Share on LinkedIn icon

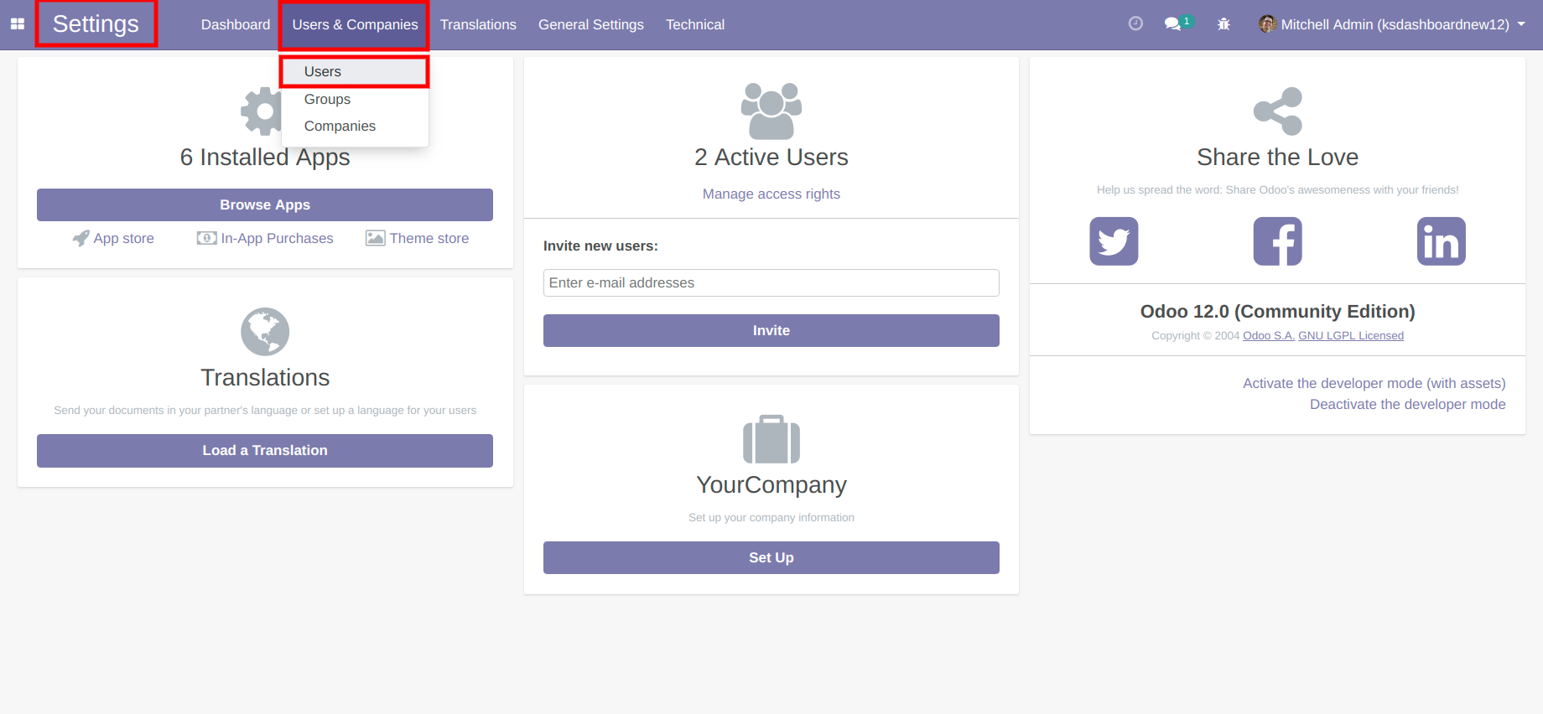point(1441,241)
